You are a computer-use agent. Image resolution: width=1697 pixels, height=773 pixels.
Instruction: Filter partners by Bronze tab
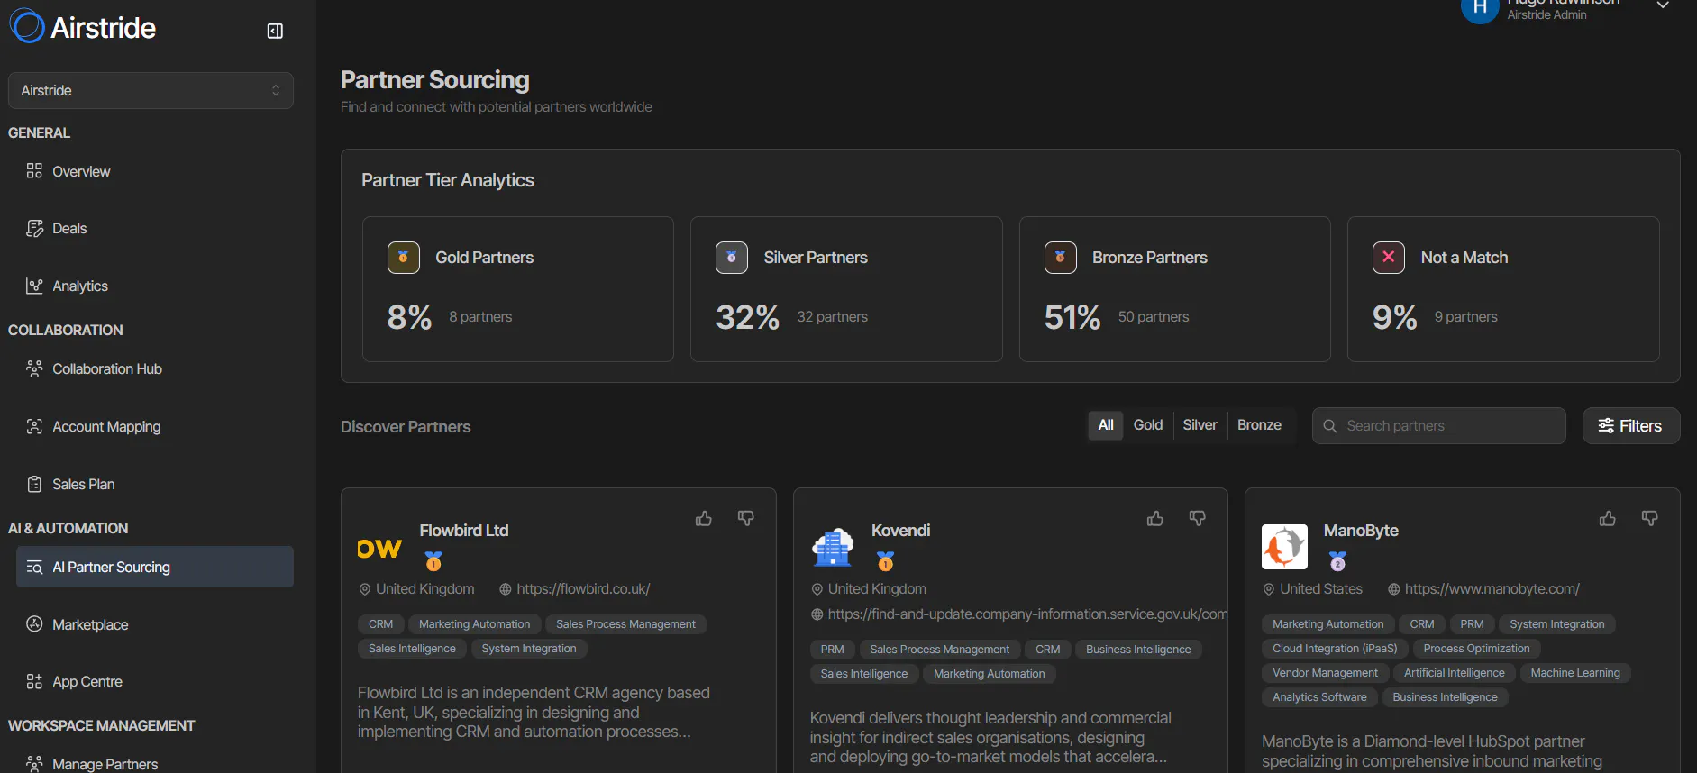click(1259, 425)
